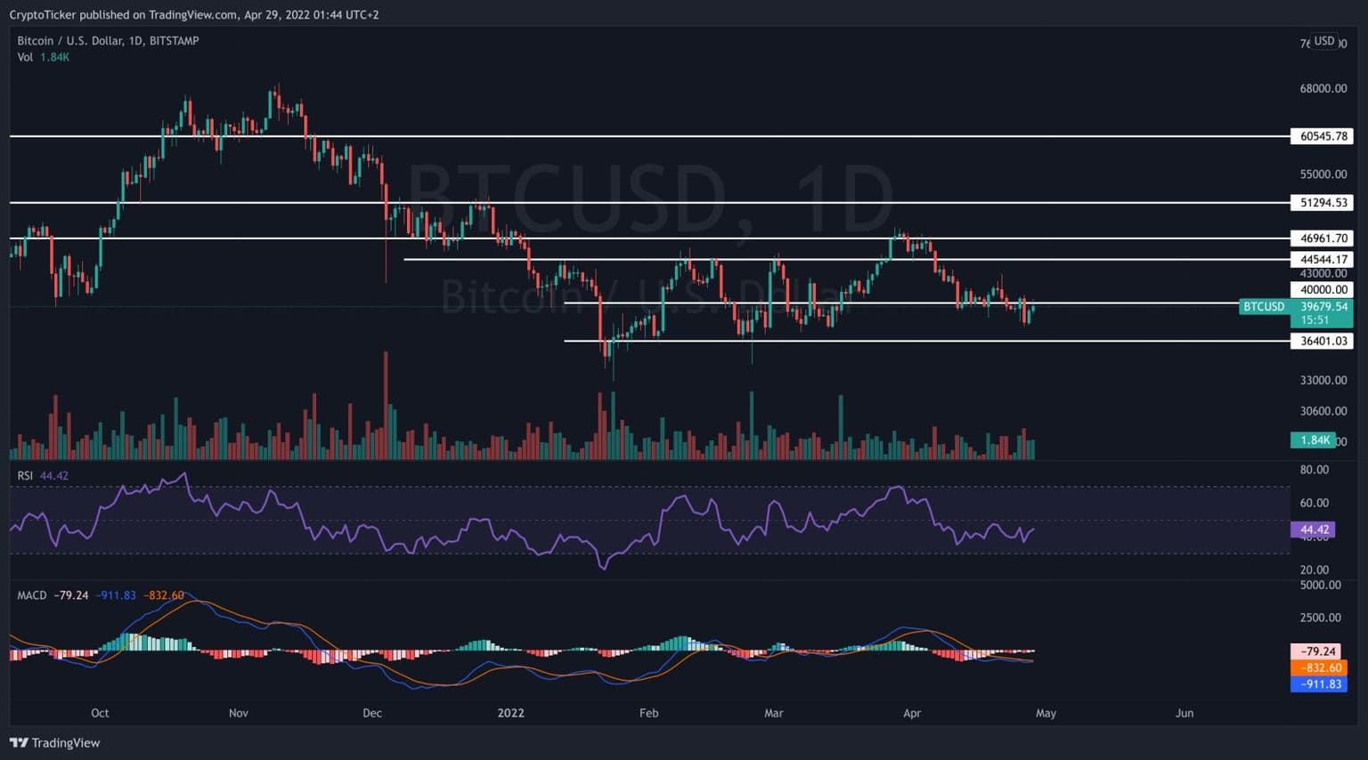The width and height of the screenshot is (1368, 760).
Task: Click the teal BTCUSD symbol tag
Action: coord(1264,307)
